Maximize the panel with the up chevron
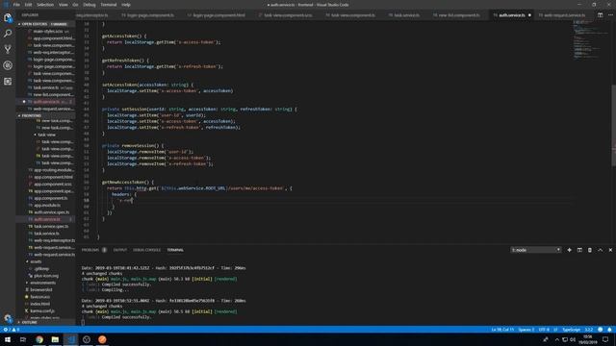The width and height of the screenshot is (616, 346). [x=601, y=250]
